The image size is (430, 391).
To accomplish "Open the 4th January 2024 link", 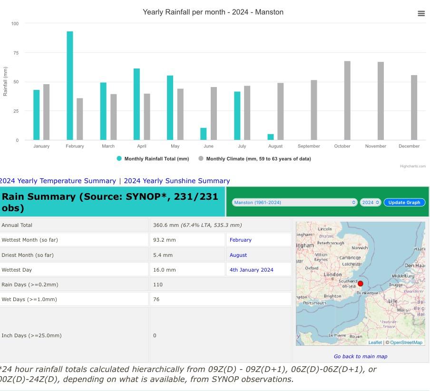I will click(x=252, y=270).
